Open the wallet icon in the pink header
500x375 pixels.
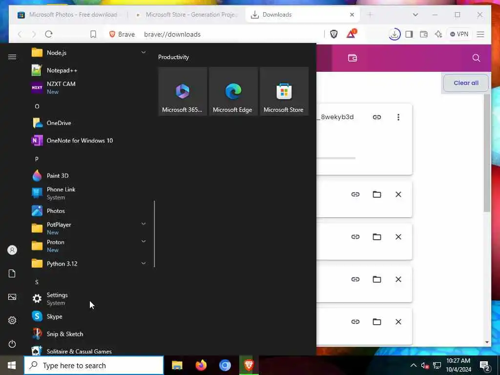(x=353, y=58)
